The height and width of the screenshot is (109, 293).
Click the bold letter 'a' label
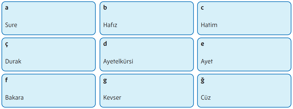click(x=7, y=8)
